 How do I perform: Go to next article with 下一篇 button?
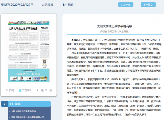(x=148, y=5)
